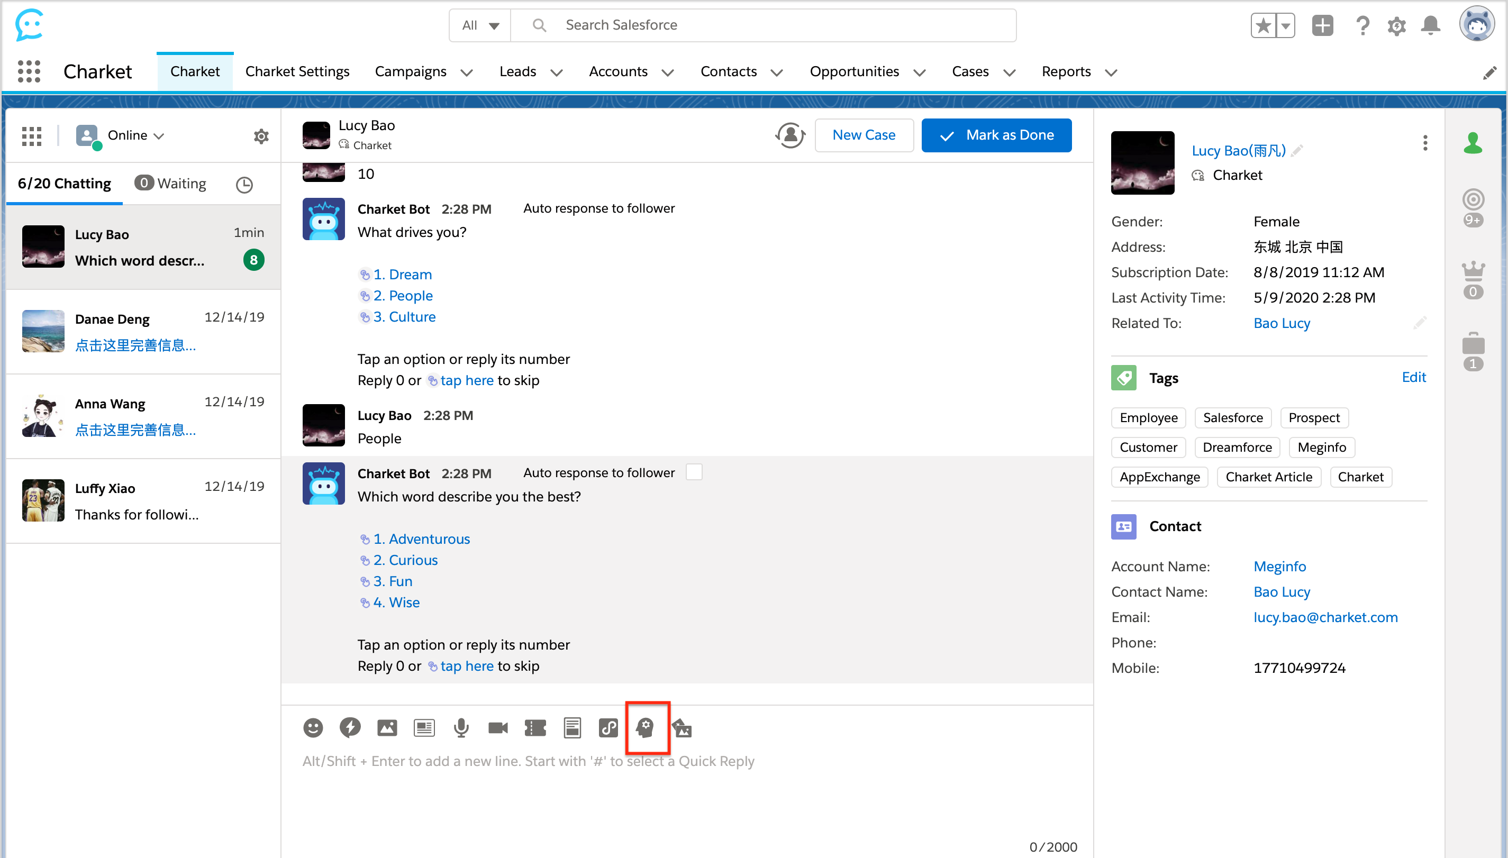This screenshot has width=1508, height=858.
Task: Click the transfer agent icon beside New Case
Action: click(789, 135)
